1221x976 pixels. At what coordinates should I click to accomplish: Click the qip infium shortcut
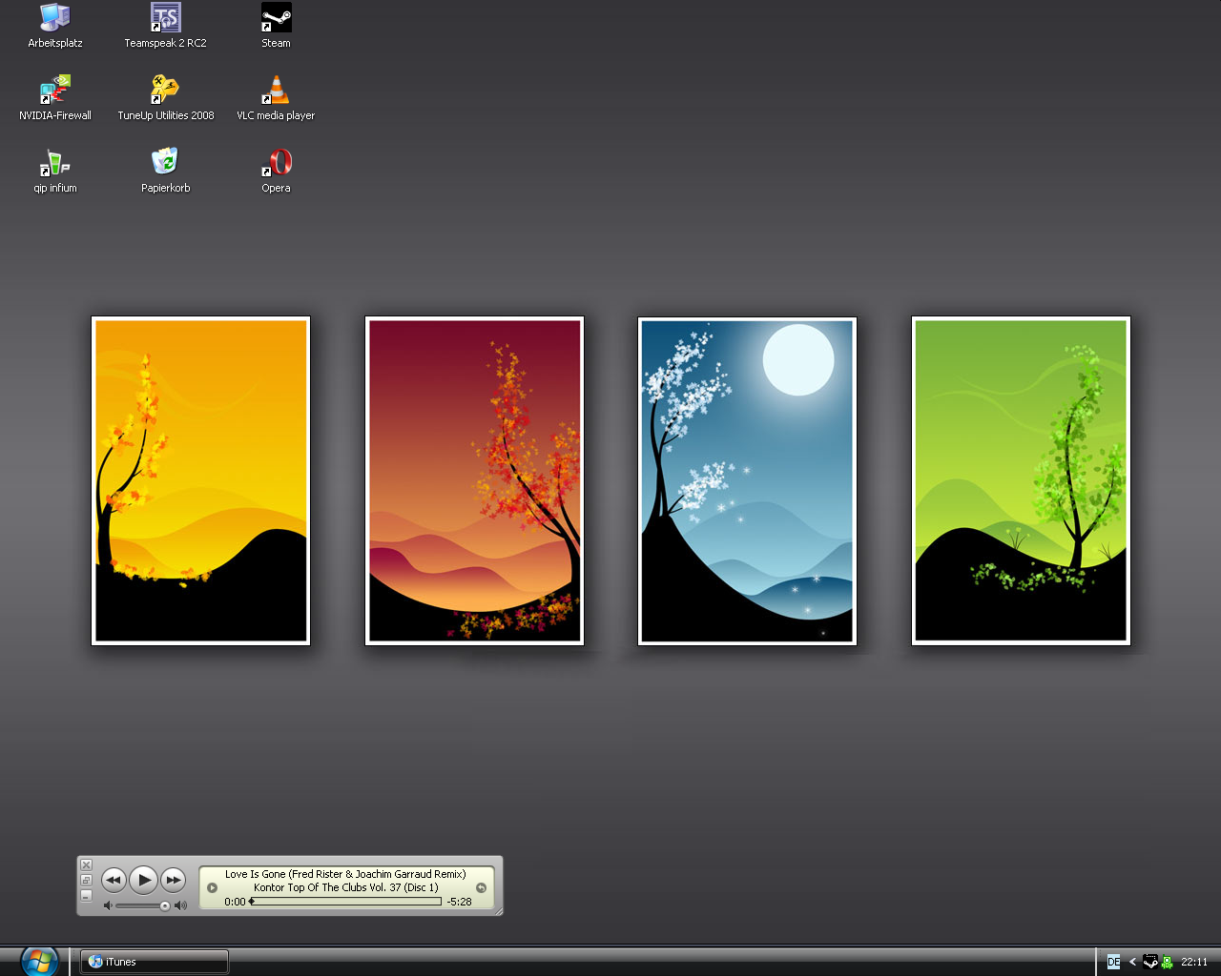55,171
